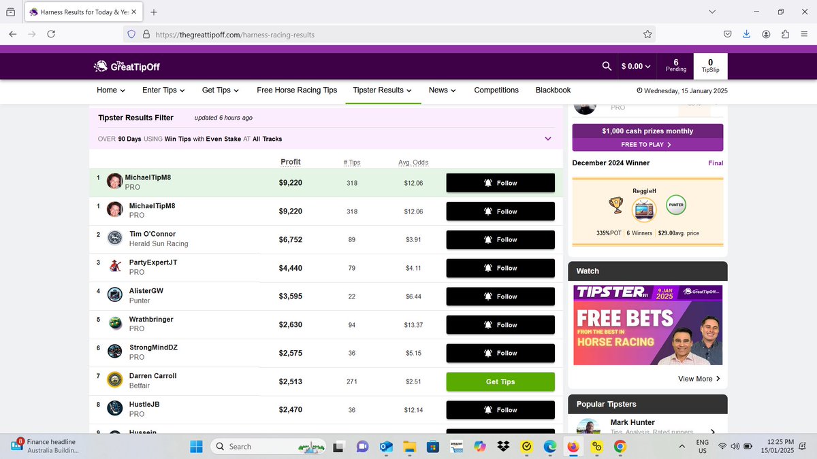Open the Finance headline news widget
The image size is (817, 459).
[x=45, y=446]
